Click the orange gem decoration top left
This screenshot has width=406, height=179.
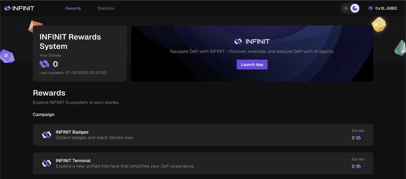coord(35,27)
